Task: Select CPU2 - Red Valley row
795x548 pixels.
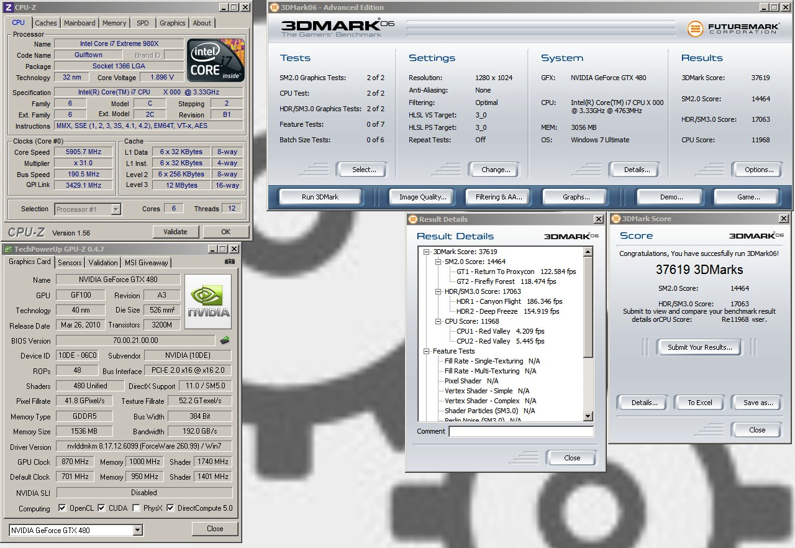Action: pos(501,341)
